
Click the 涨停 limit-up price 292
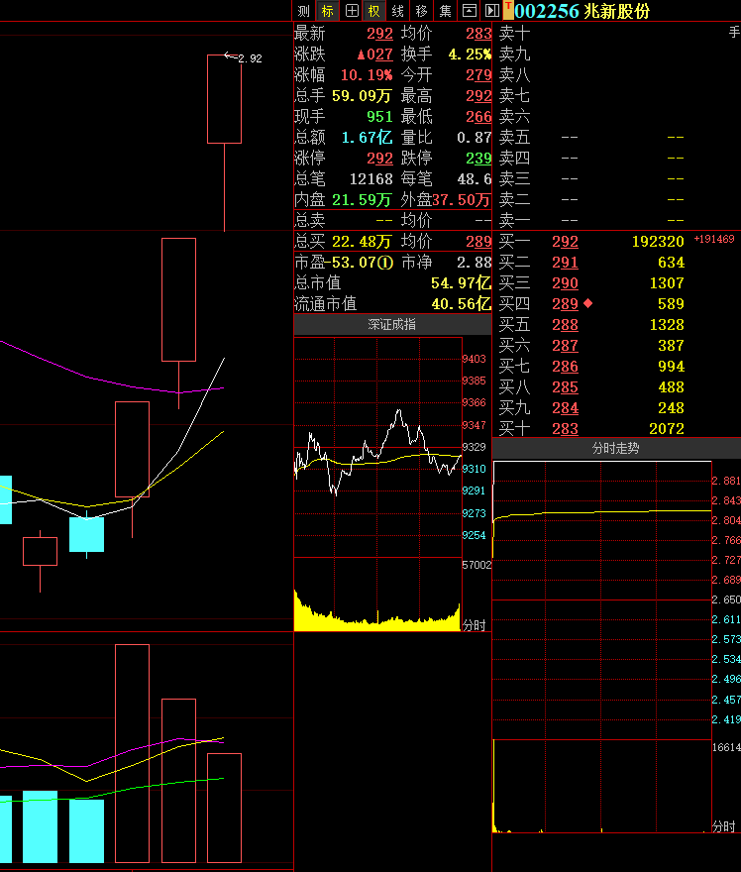click(x=379, y=159)
